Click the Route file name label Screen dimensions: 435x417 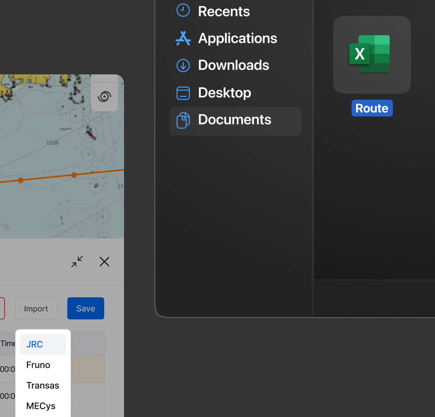[x=372, y=108]
